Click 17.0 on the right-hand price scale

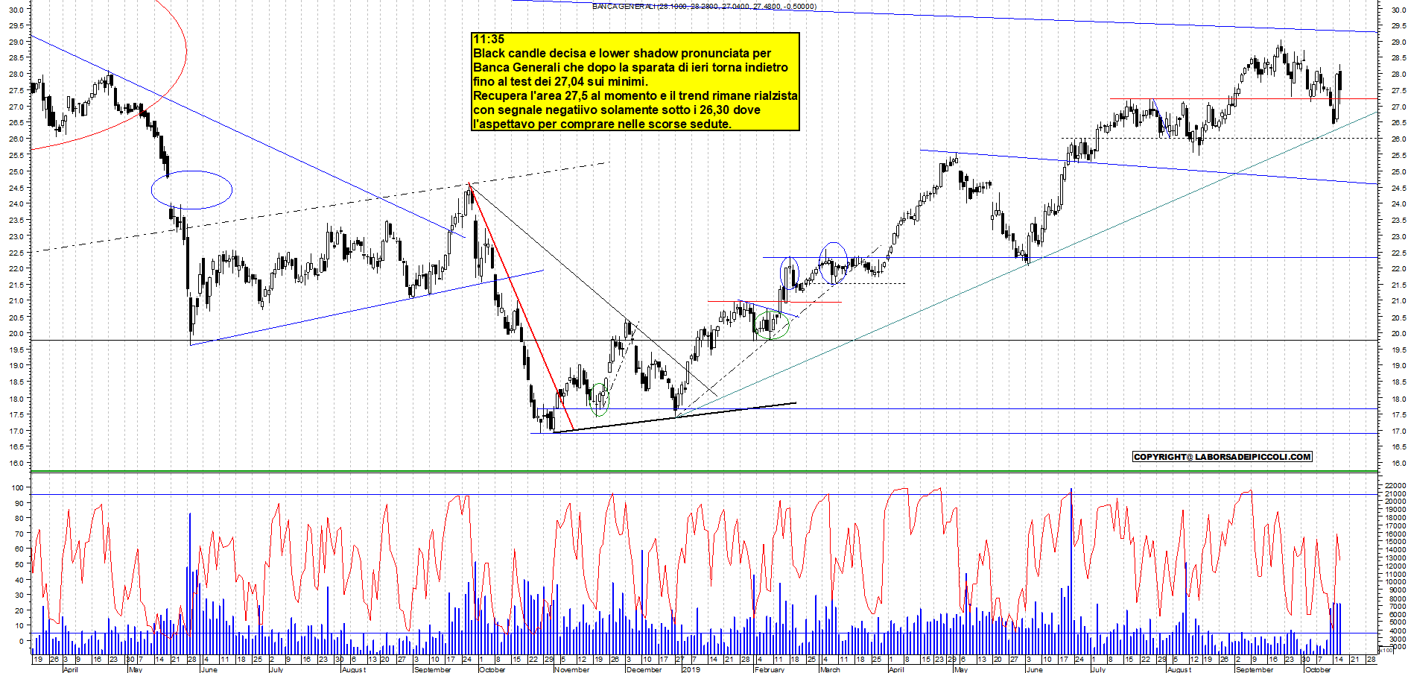click(1398, 431)
